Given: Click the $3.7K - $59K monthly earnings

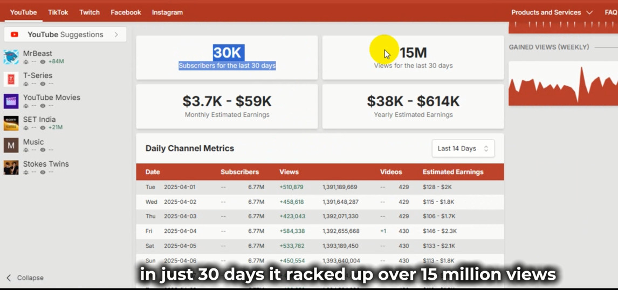Looking at the screenshot, I should click(x=227, y=101).
